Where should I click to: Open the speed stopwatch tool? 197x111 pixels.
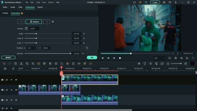pyautogui.click(x=38, y=64)
